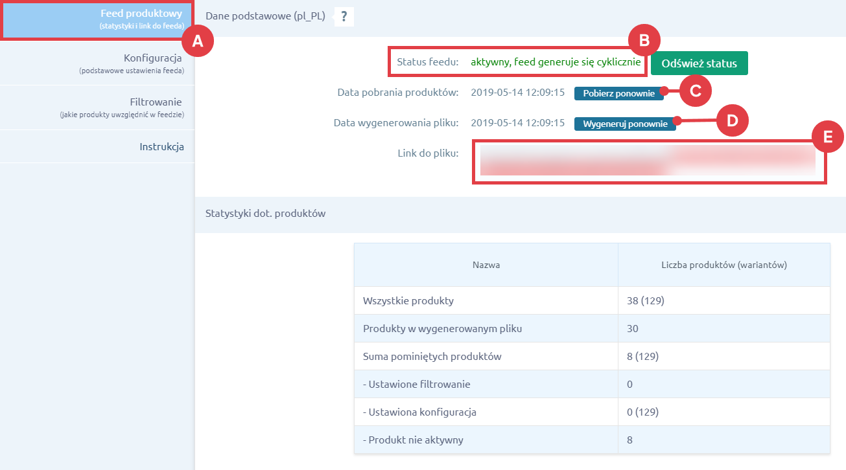The width and height of the screenshot is (846, 470).
Task: Click the red callout marker A
Action: [x=197, y=40]
